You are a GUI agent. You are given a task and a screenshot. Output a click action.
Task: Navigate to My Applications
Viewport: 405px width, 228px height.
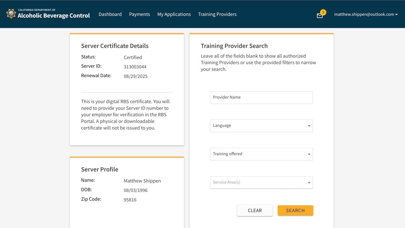click(x=174, y=14)
